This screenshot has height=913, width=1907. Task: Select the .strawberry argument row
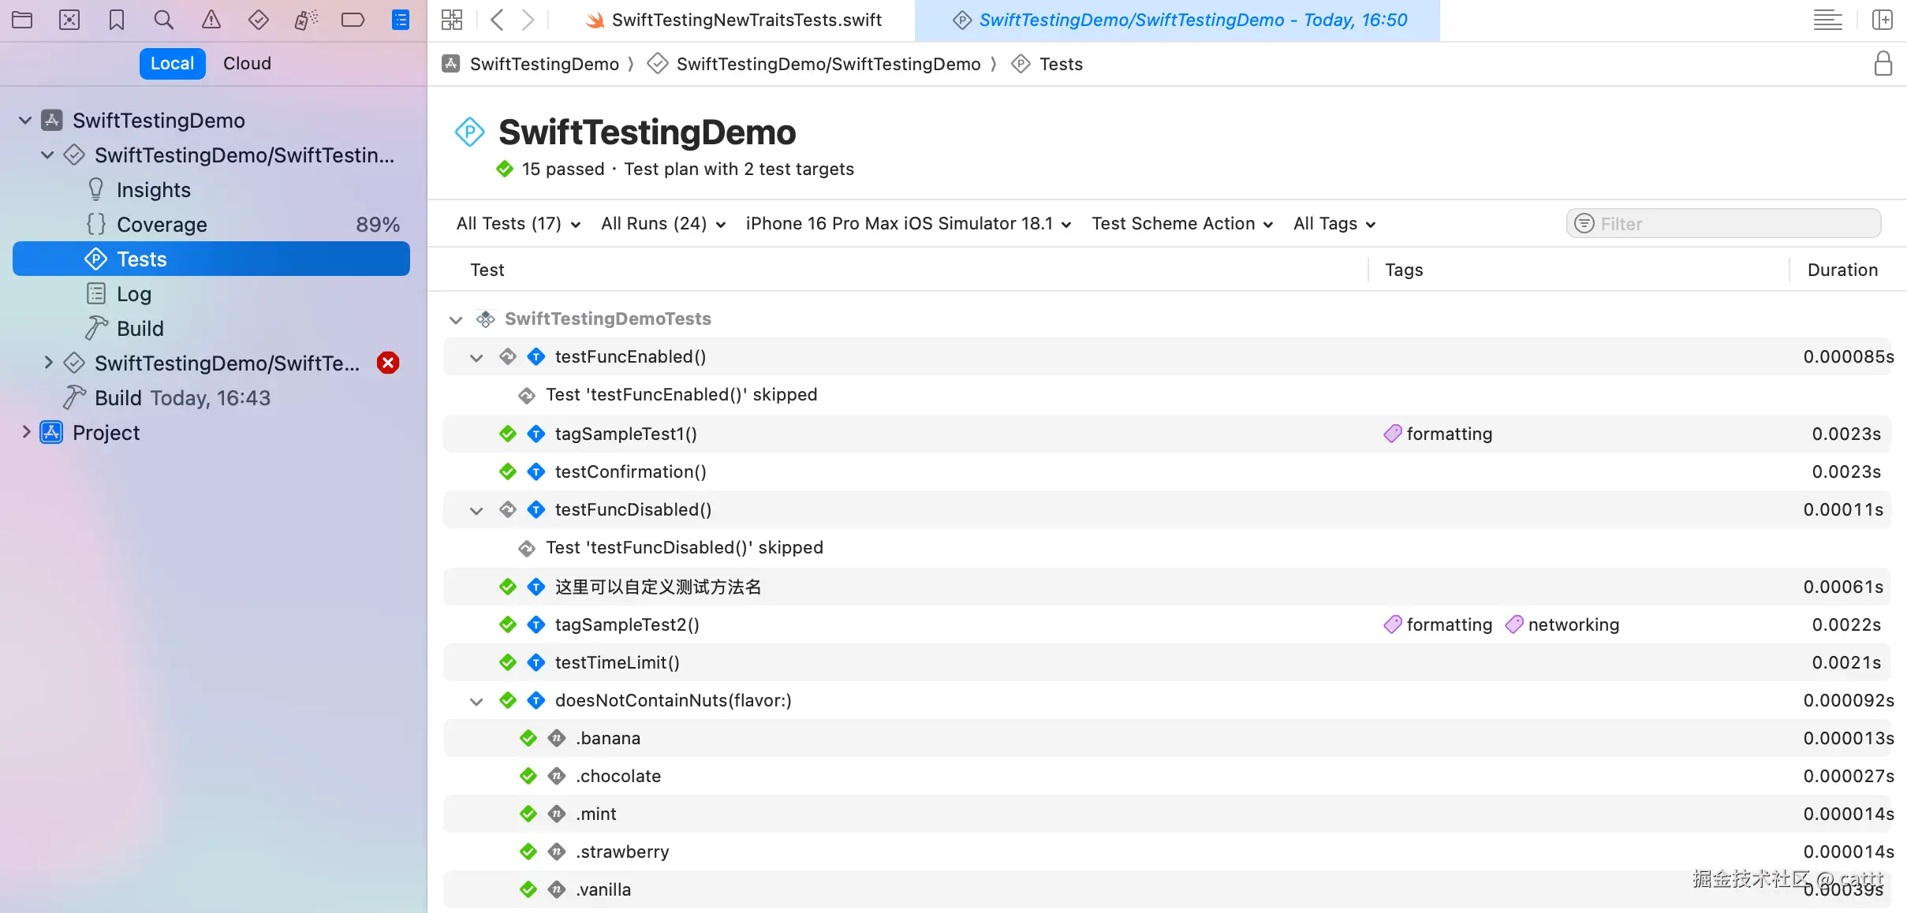point(1167,852)
